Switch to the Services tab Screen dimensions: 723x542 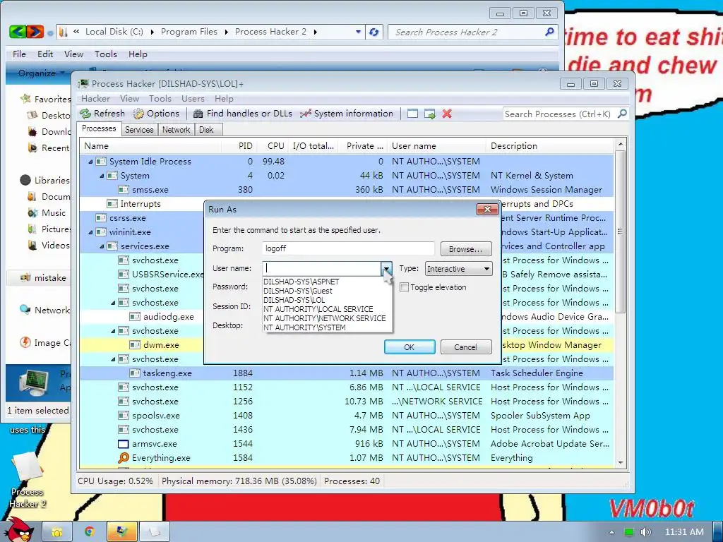click(x=139, y=130)
